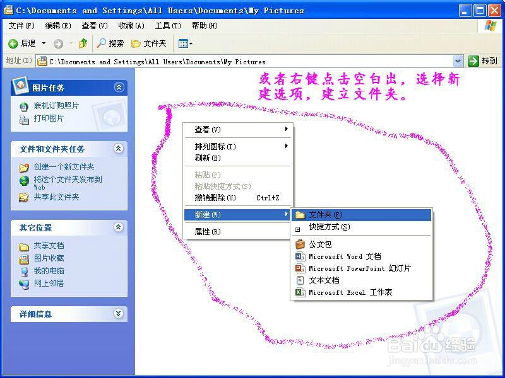Open 排列图标(I) submenu

pos(238,147)
